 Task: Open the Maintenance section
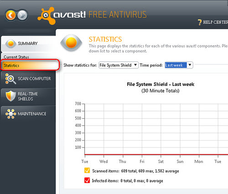(x=28, y=114)
